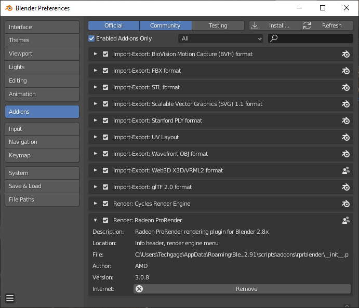The image size is (359, 308).
Task: Select the Navigation section
Action: point(42,142)
